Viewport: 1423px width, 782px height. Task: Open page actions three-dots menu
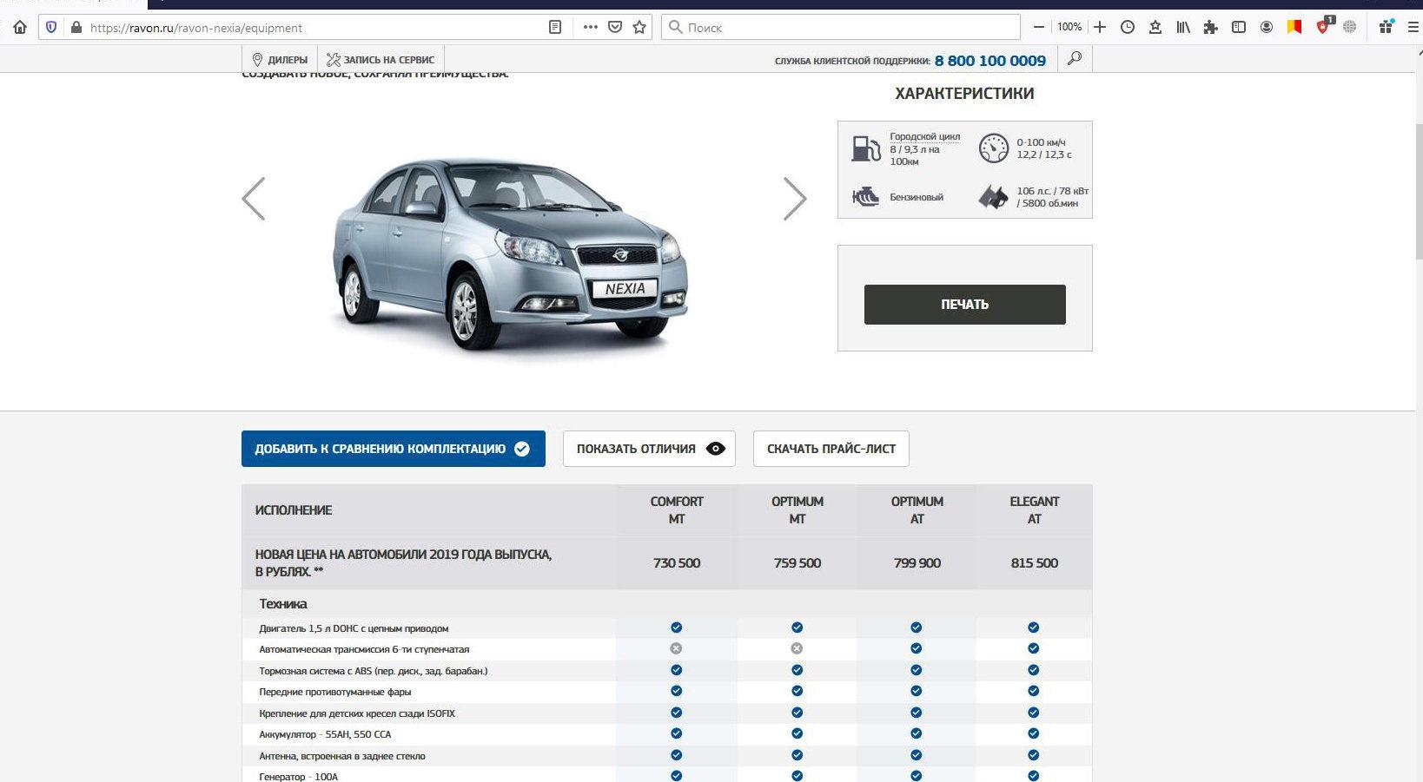[590, 27]
